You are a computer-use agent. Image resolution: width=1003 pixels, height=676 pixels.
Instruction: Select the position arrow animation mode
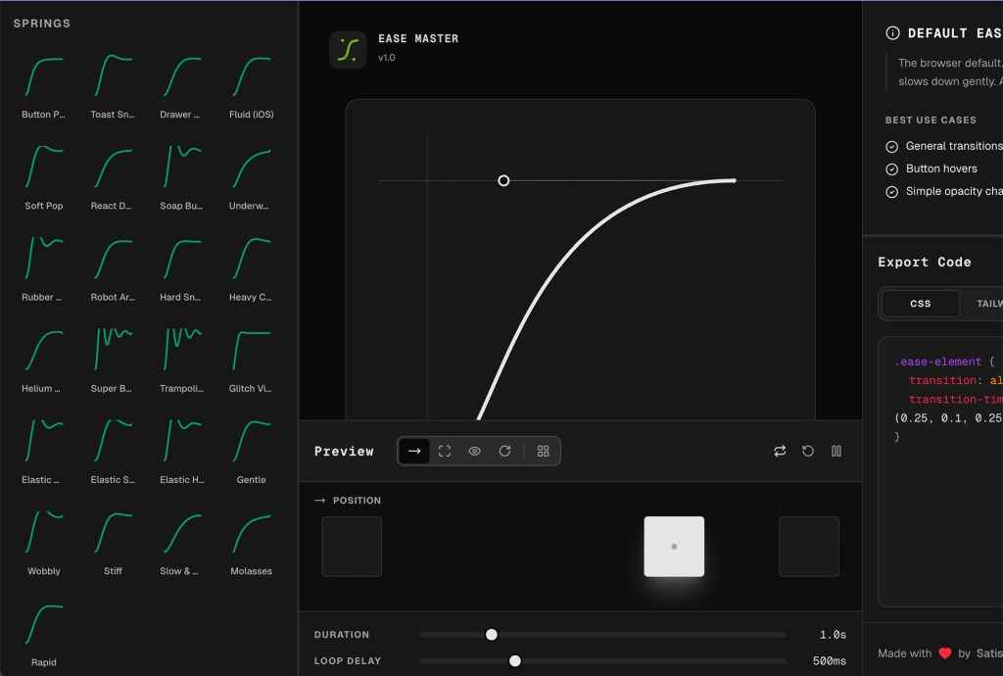tap(415, 451)
